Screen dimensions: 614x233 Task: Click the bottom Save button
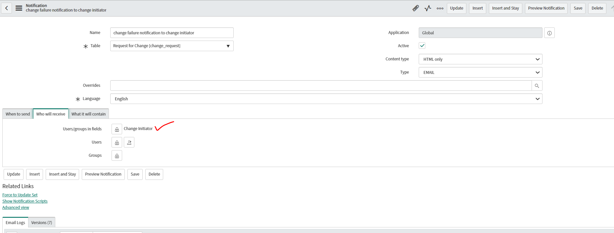click(135, 174)
